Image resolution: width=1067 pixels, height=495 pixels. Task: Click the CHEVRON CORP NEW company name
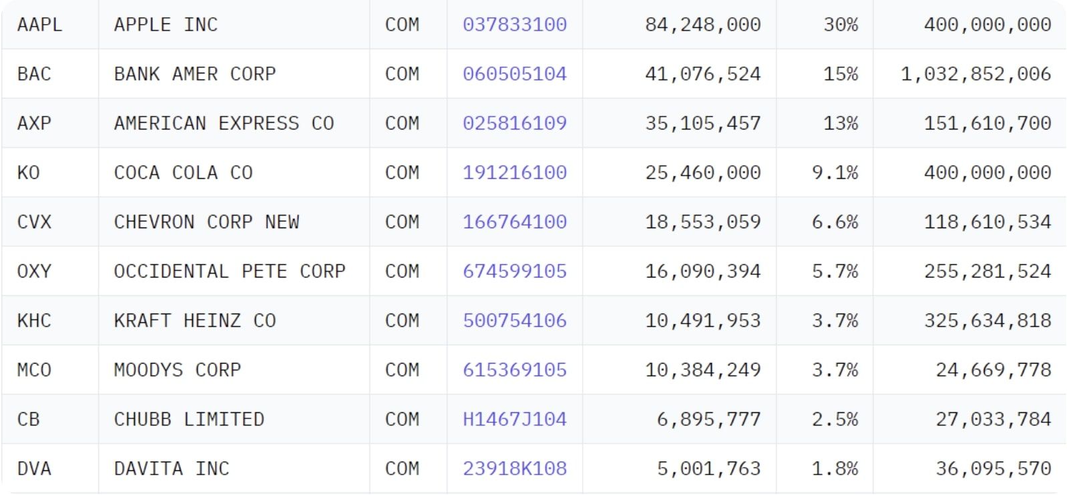(x=206, y=222)
